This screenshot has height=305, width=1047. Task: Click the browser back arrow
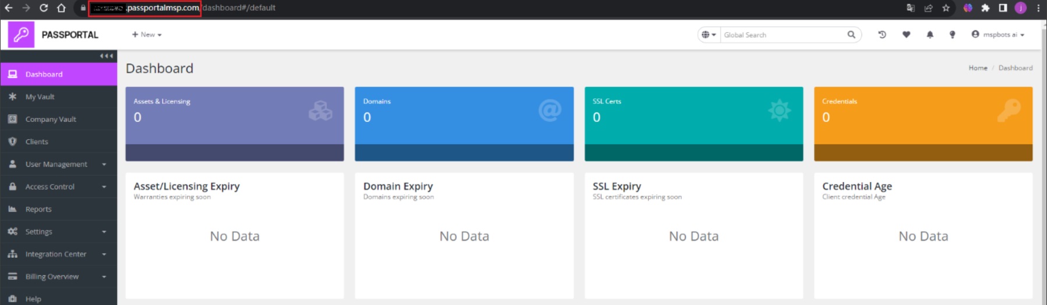click(9, 8)
